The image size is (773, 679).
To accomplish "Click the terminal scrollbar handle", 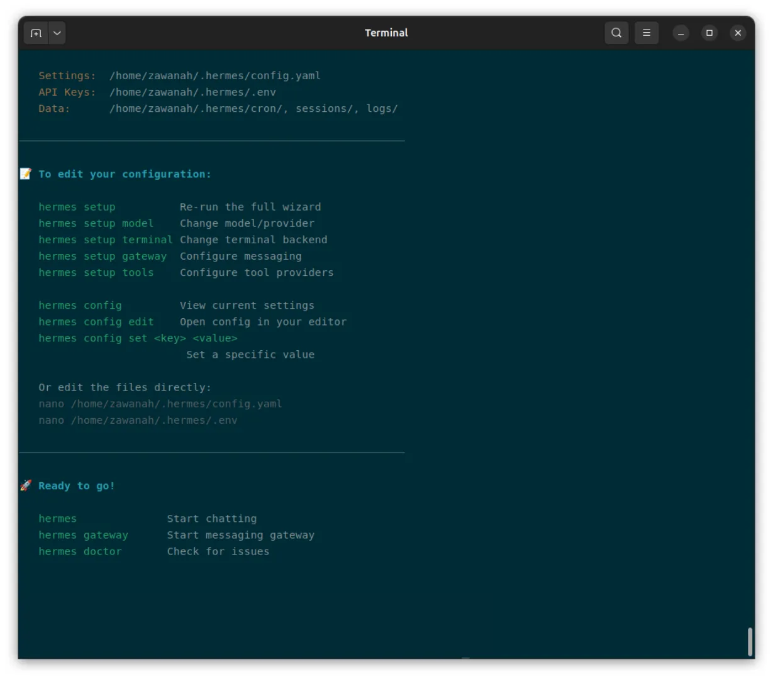I will [x=750, y=642].
